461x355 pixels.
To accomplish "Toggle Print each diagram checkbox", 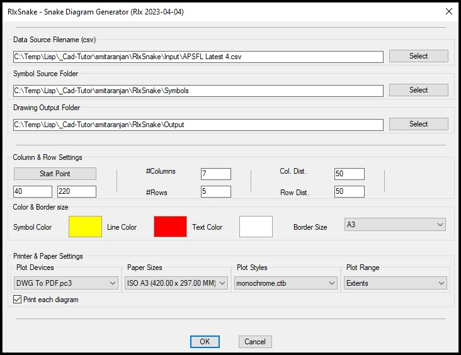I will pyautogui.click(x=17, y=300).
